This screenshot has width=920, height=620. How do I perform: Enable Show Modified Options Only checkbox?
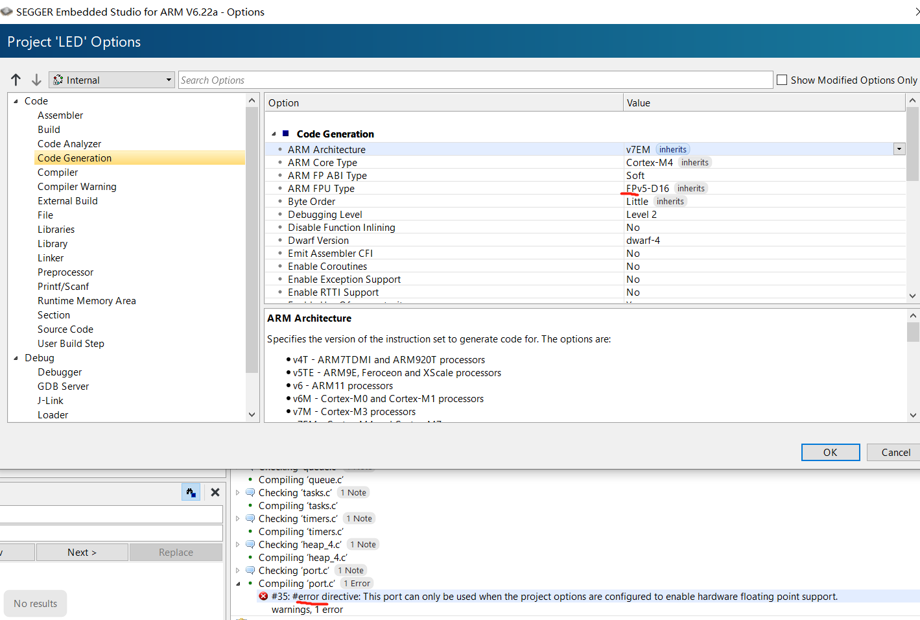(x=782, y=80)
